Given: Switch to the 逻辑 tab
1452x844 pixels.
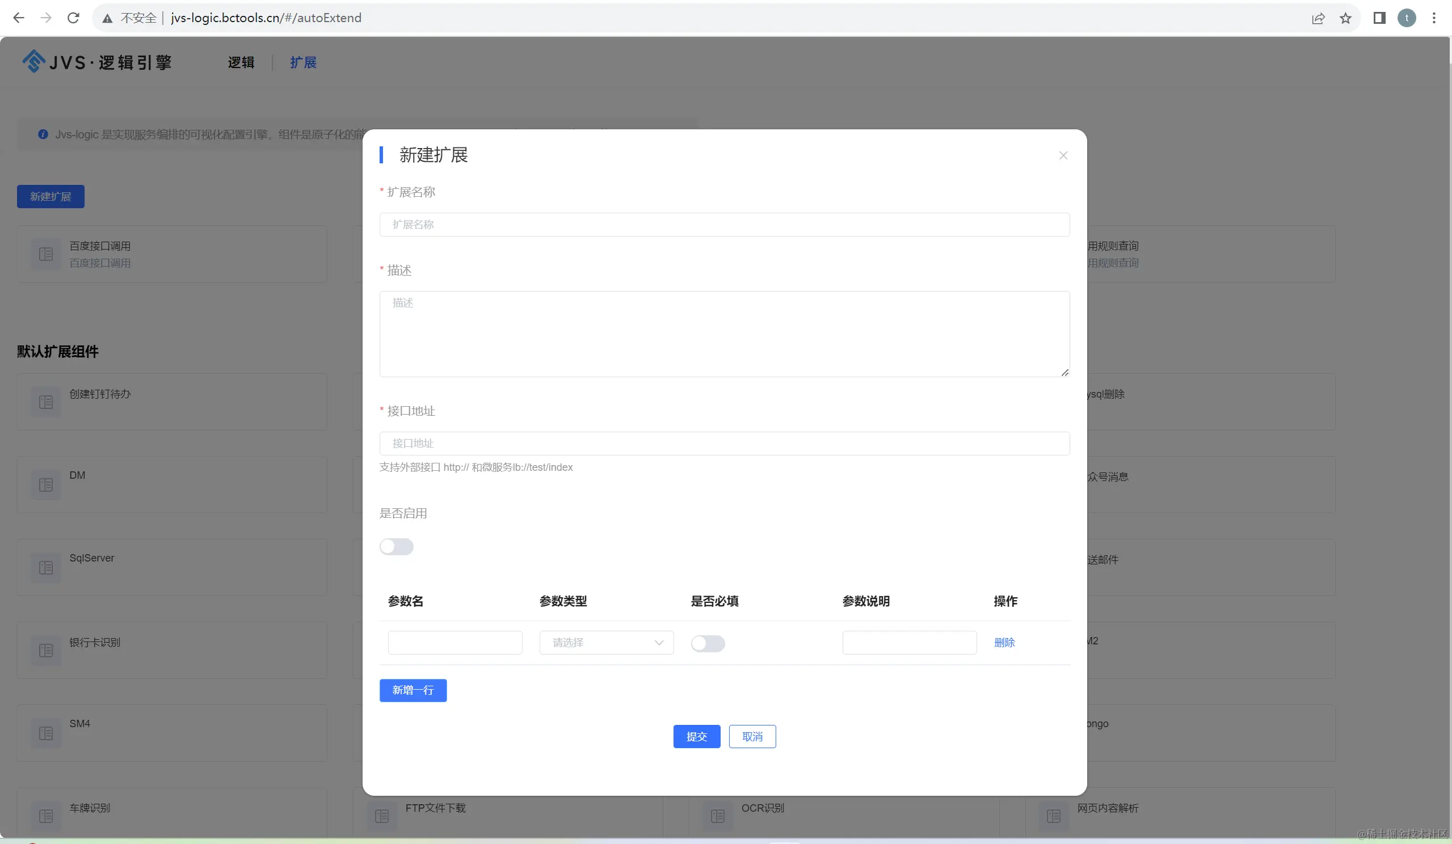Looking at the screenshot, I should point(241,62).
